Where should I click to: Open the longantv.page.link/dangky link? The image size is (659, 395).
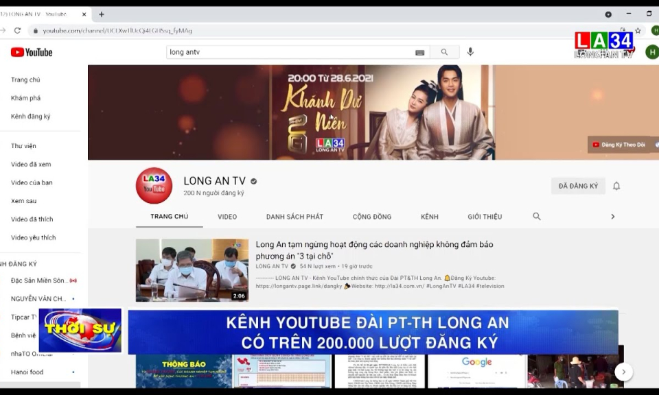point(299,286)
